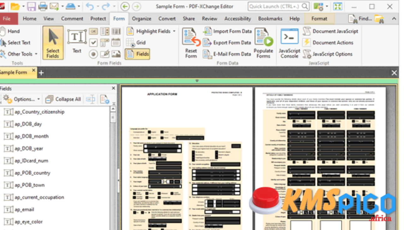Click Export Form Data
The height and width of the screenshot is (230, 404).
[x=227, y=43]
